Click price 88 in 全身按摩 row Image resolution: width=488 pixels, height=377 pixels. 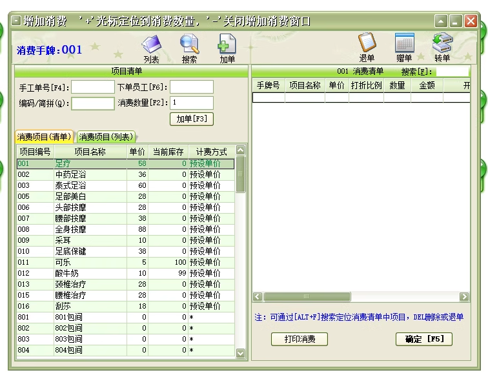coord(142,229)
